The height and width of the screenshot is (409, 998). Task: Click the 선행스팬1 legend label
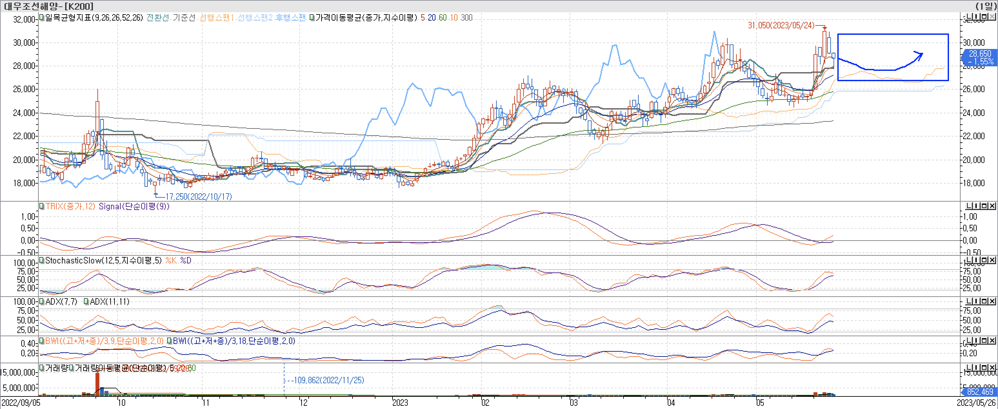(x=216, y=18)
